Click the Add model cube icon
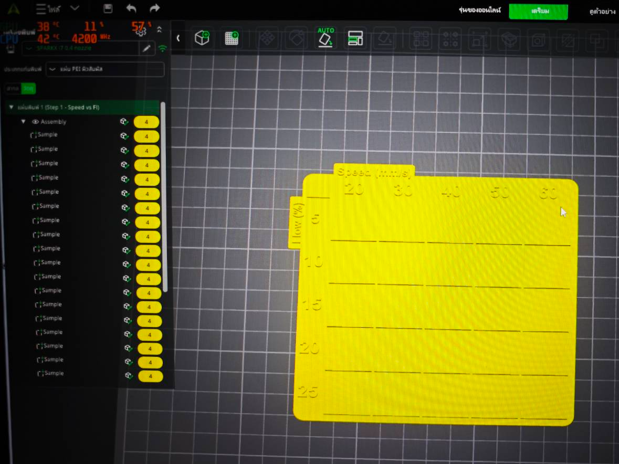 click(202, 38)
